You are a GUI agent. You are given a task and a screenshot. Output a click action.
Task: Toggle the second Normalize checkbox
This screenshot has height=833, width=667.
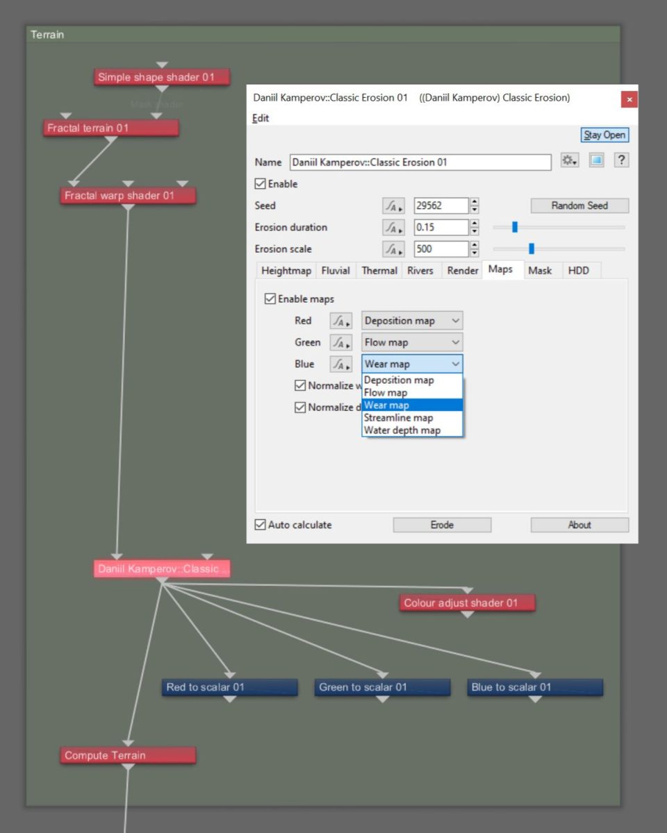click(x=300, y=407)
